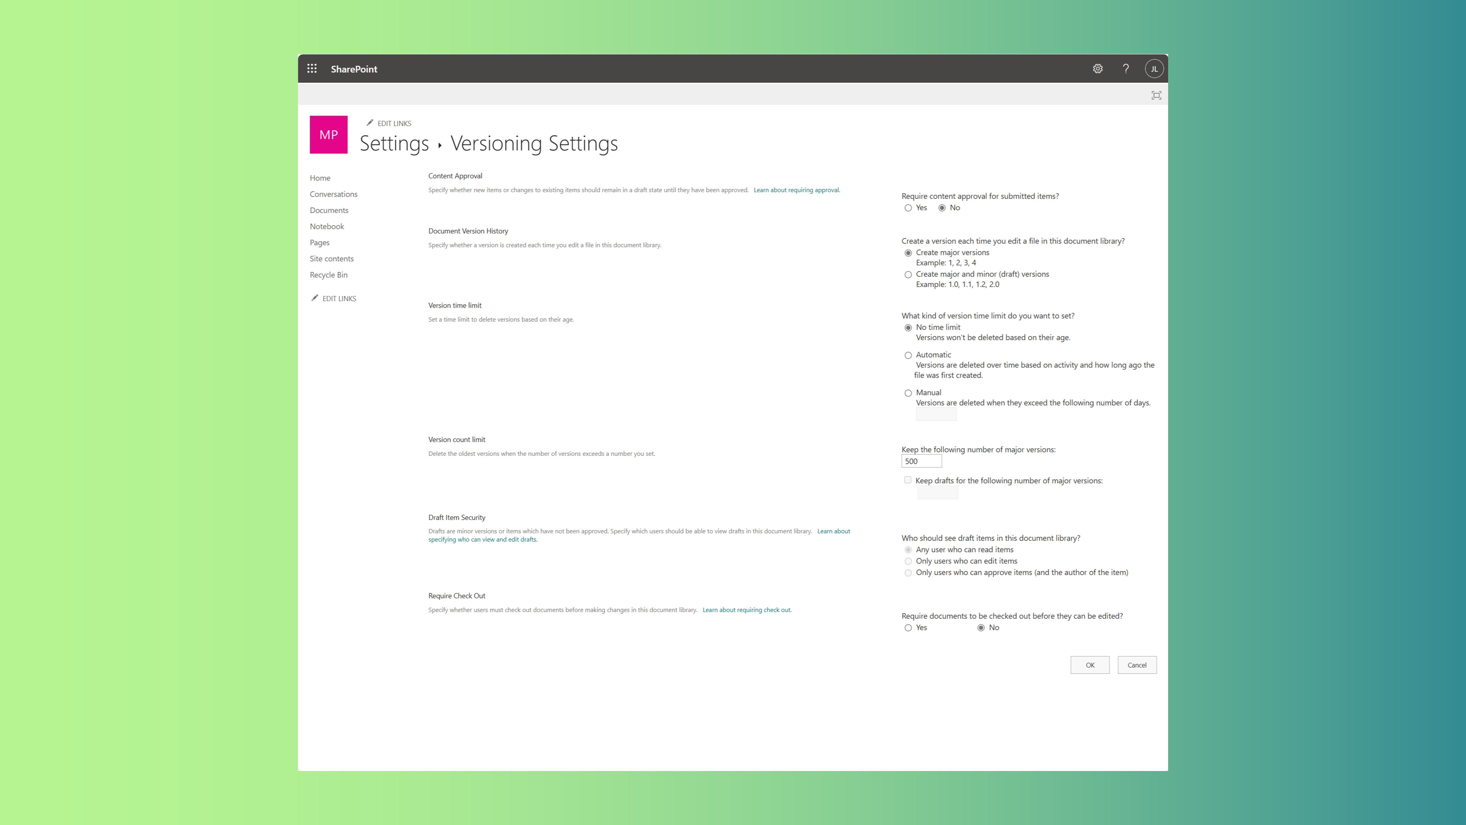Choose Manual version deletion option
The width and height of the screenshot is (1466, 825).
click(x=908, y=393)
